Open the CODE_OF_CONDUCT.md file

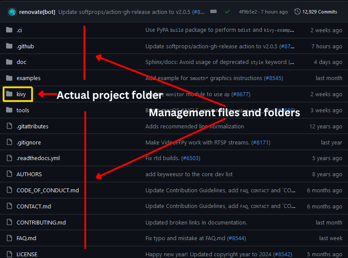(48, 191)
